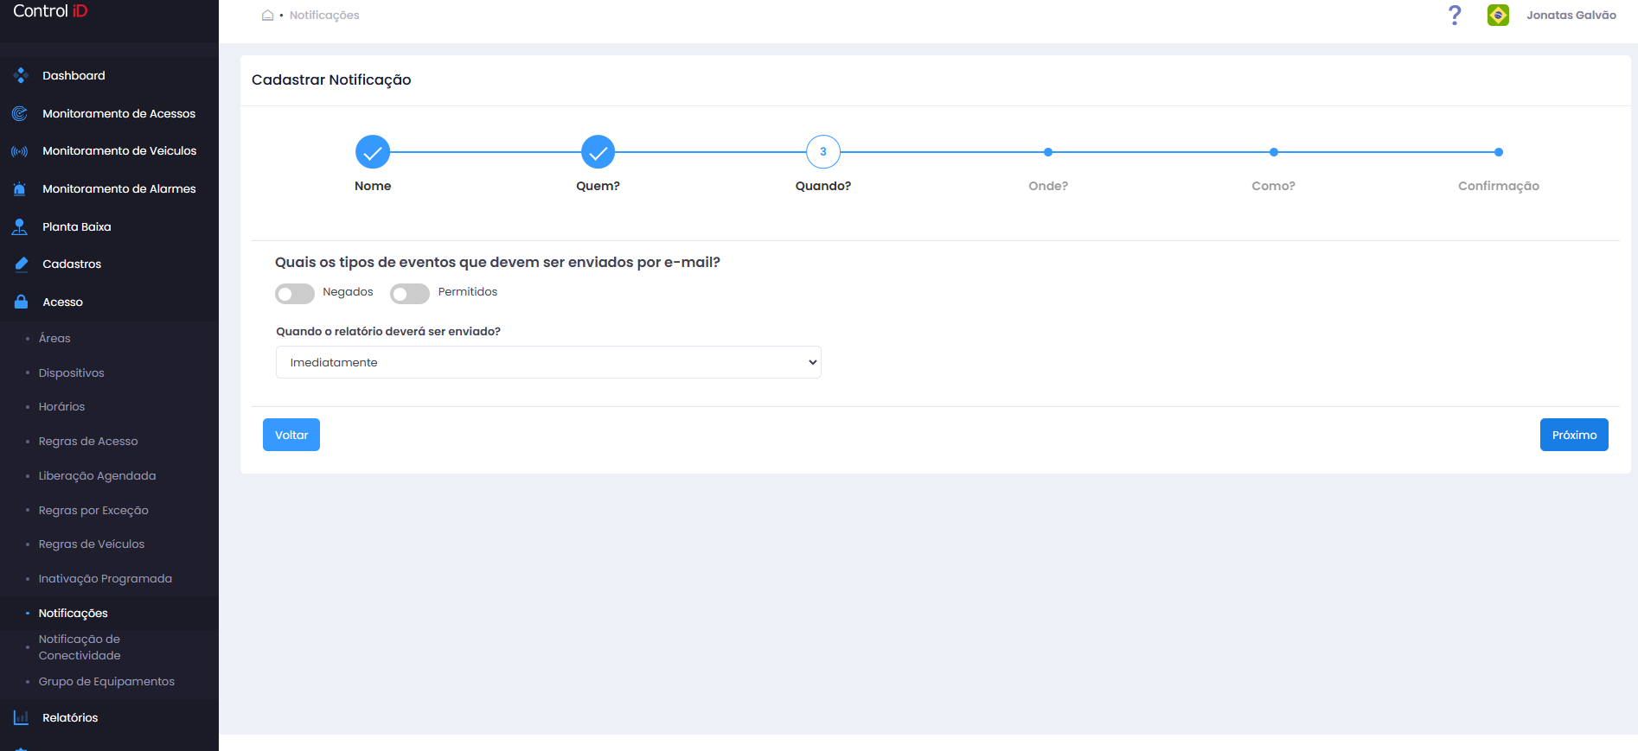Image resolution: width=1638 pixels, height=751 pixels.
Task: Click the Confirmação step label
Action: pyautogui.click(x=1499, y=186)
